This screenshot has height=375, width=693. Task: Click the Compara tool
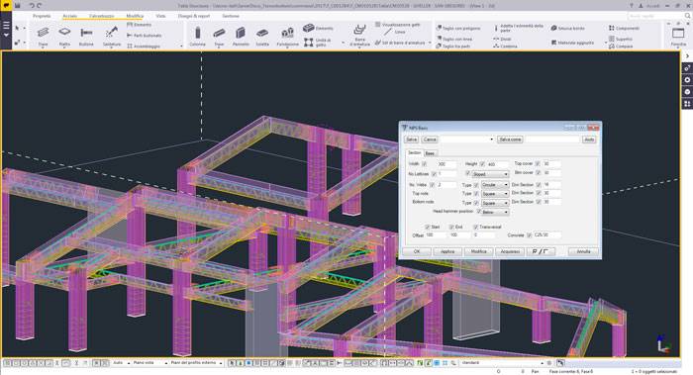(x=621, y=46)
